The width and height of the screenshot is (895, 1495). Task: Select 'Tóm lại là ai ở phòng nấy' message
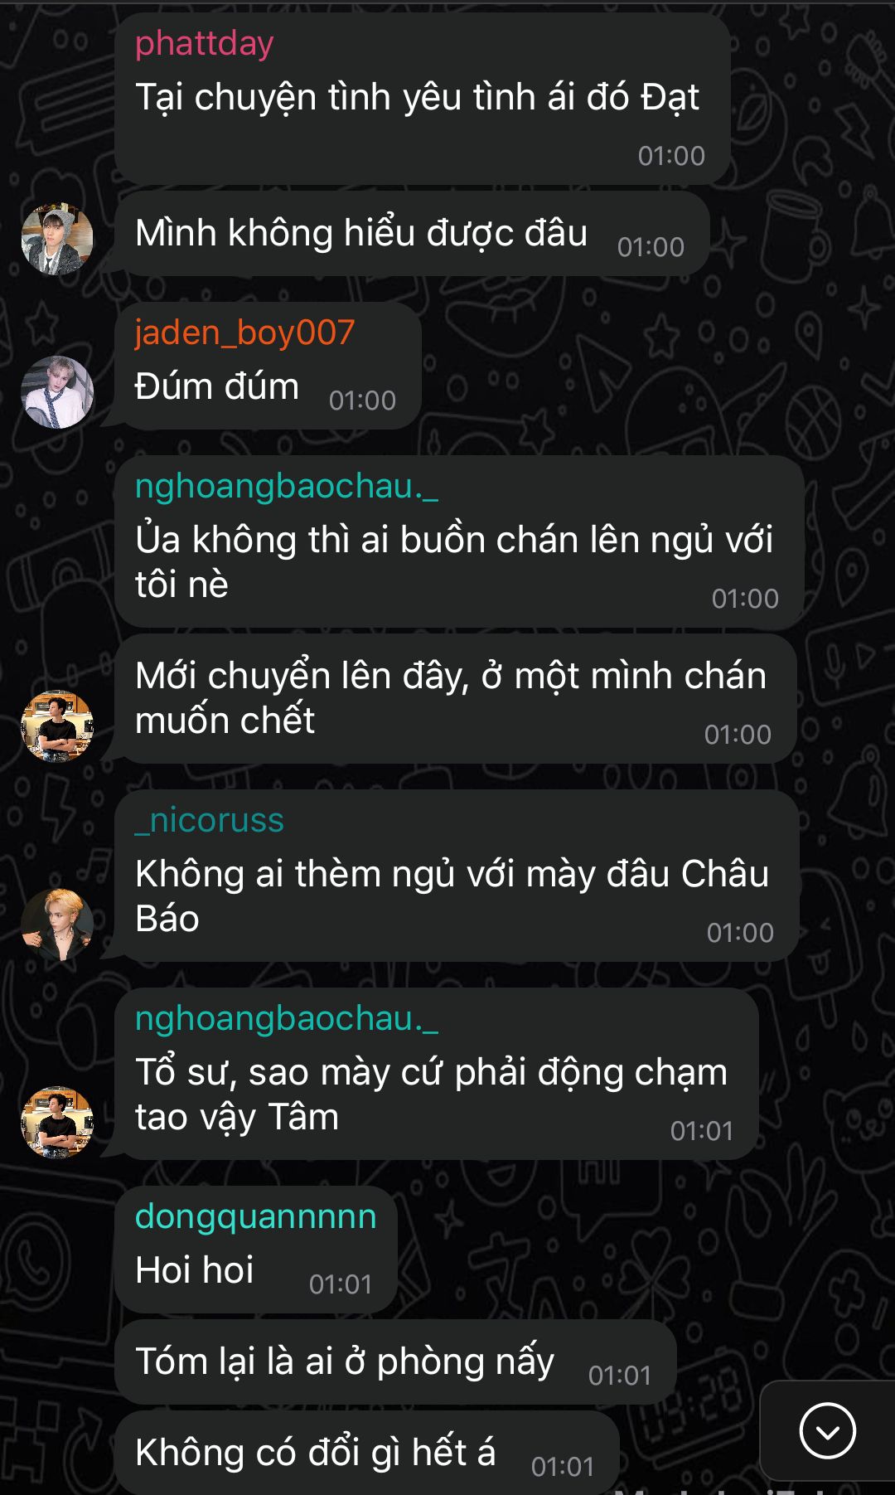(x=395, y=1362)
